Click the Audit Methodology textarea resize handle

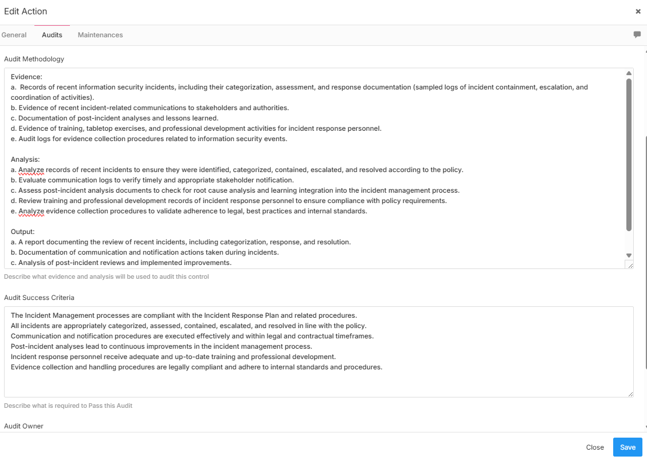point(630,265)
